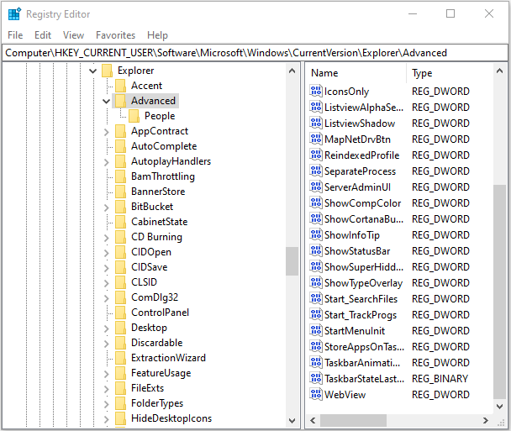Select the ControlPanel key in tree

(x=160, y=313)
